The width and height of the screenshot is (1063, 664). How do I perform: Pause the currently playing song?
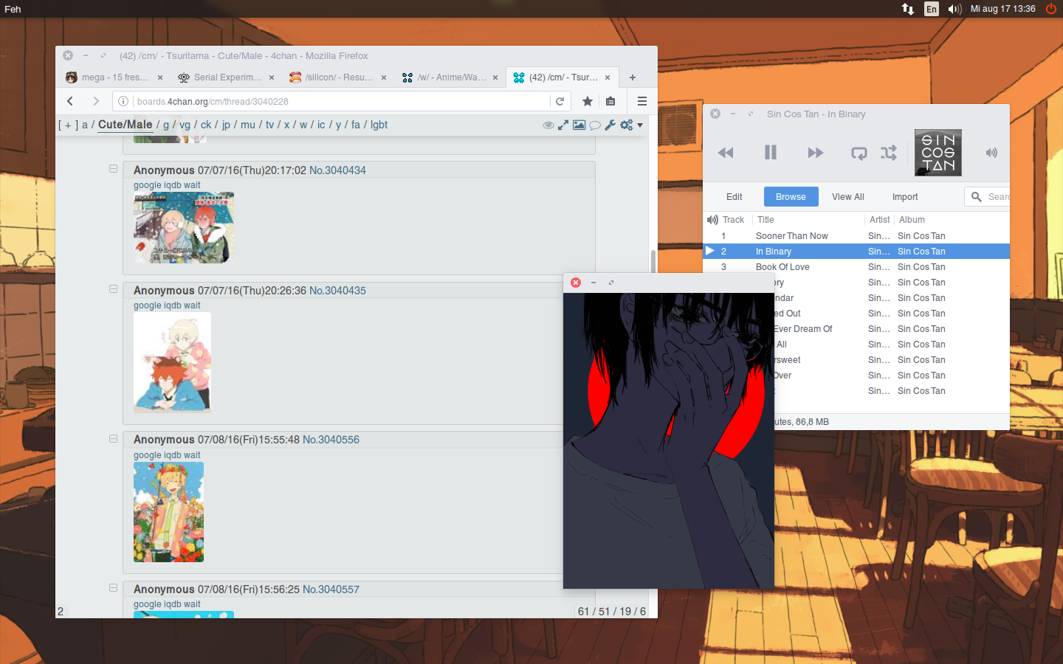coord(770,153)
